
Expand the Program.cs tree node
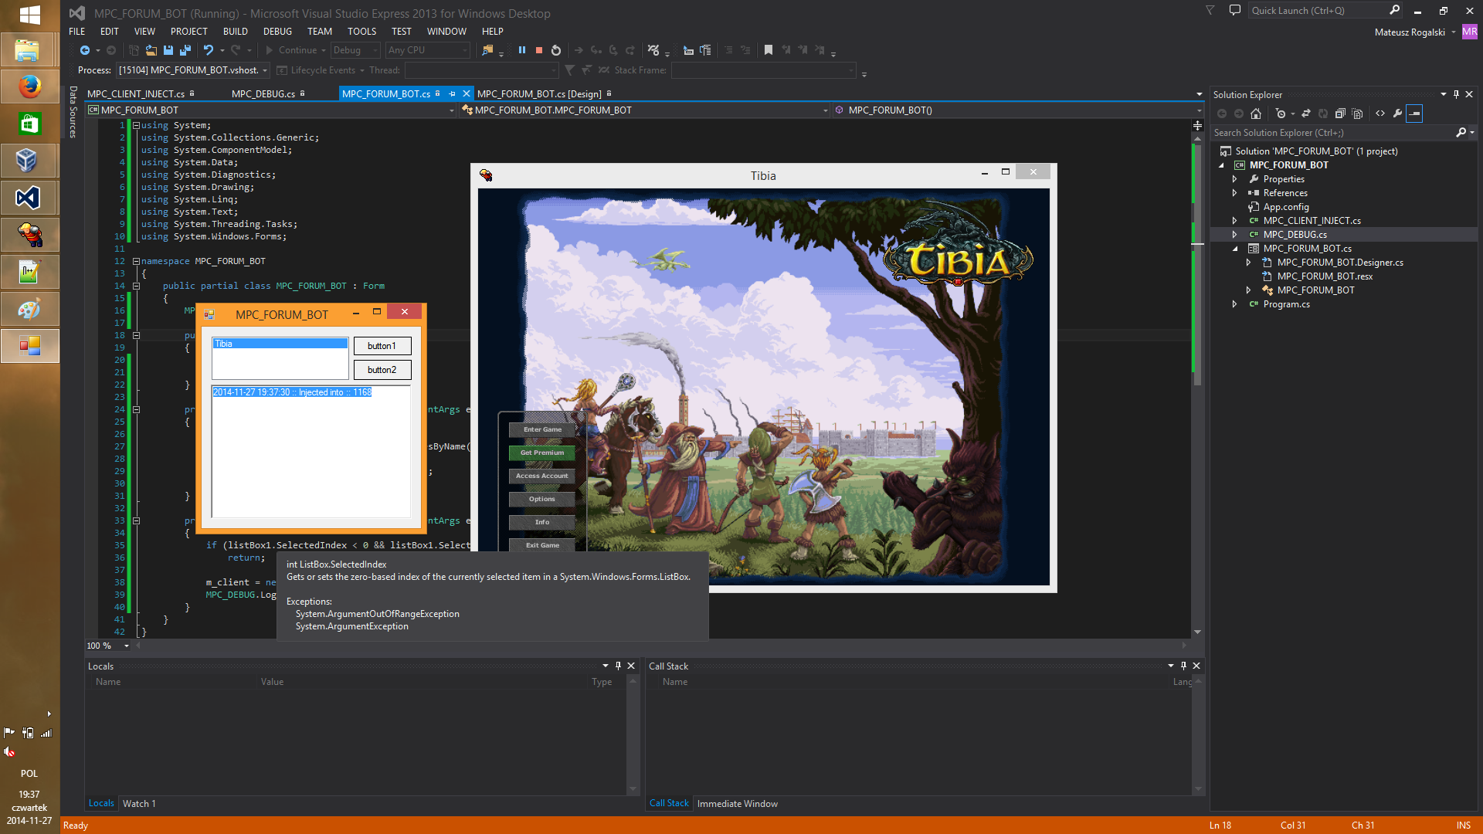click(x=1234, y=304)
